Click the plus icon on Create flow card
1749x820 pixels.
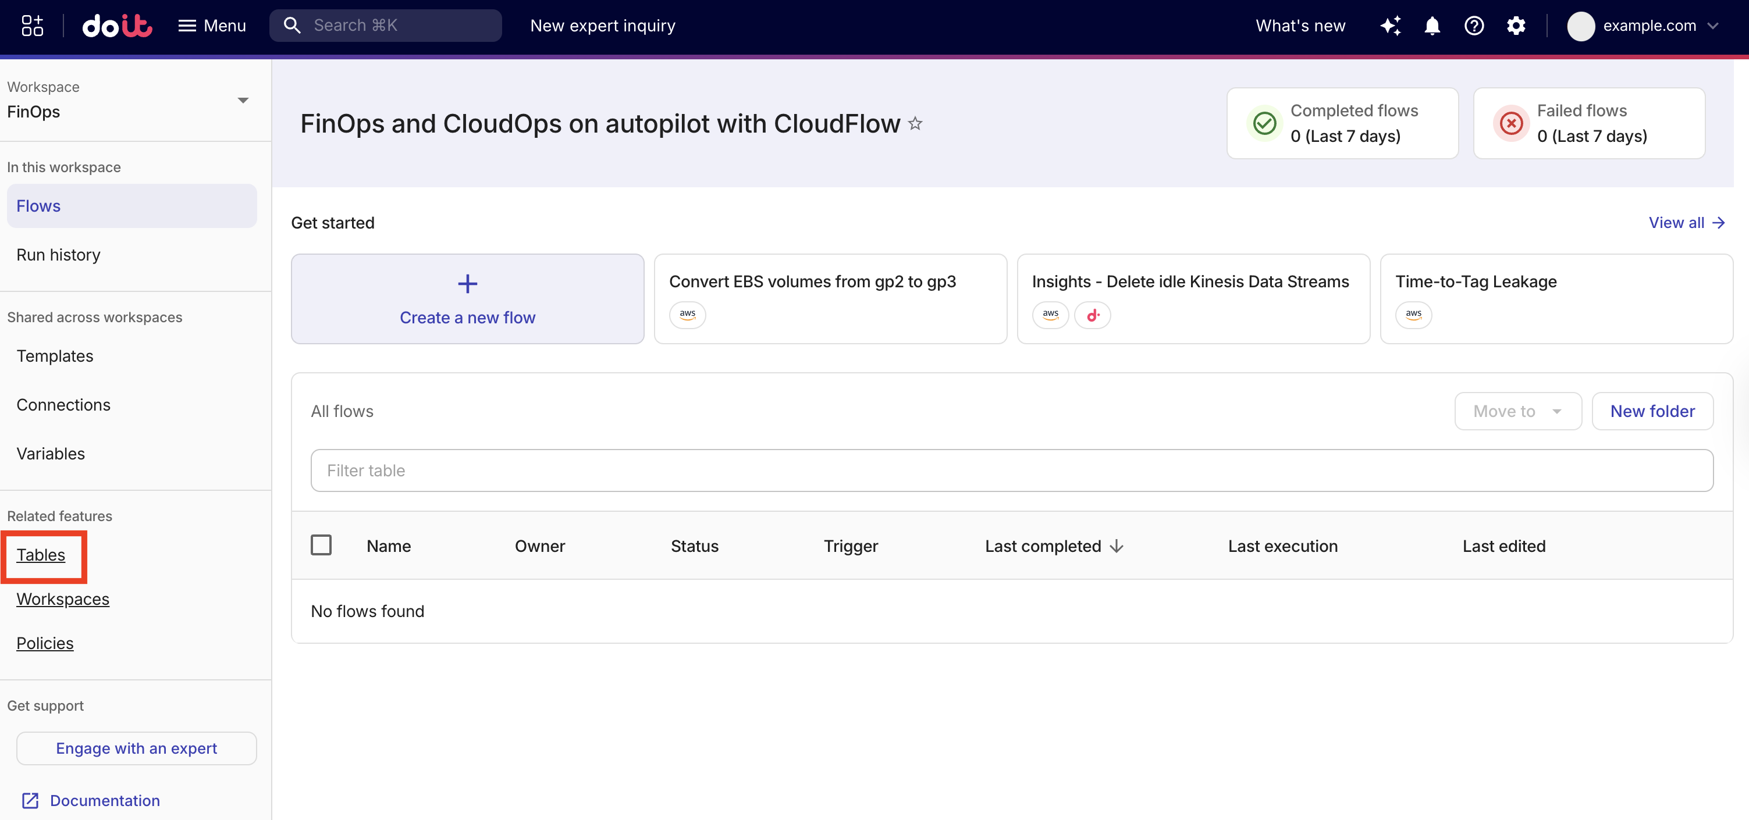coord(467,284)
